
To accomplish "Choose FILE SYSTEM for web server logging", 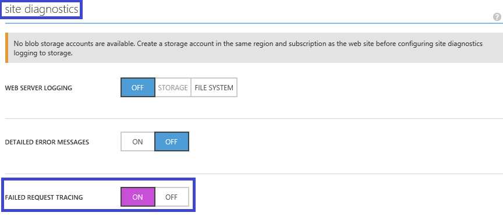I will click(x=214, y=87).
